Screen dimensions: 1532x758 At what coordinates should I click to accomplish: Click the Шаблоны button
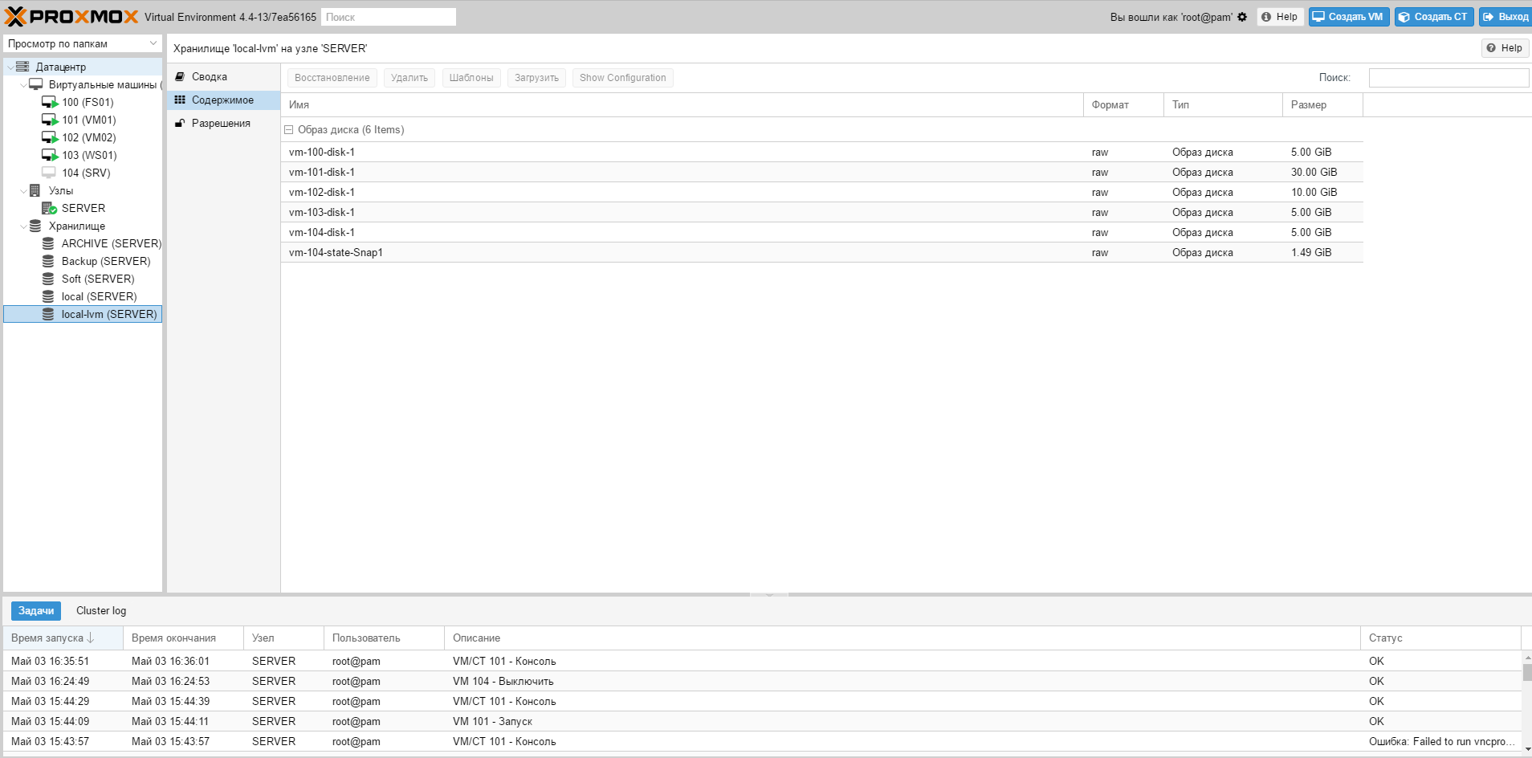[x=471, y=78]
